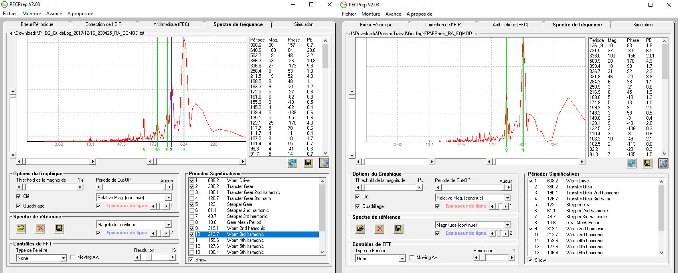Click the blue list icon under left table
Screen dimensions: 678x273
coord(324,163)
